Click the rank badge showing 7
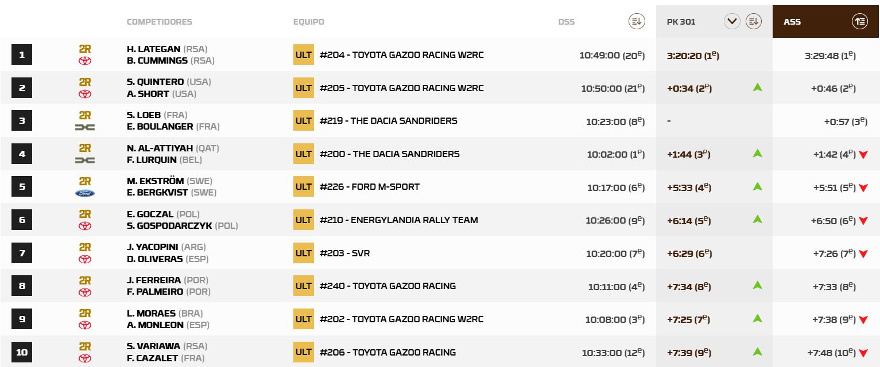This screenshot has height=367, width=880. click(x=22, y=253)
